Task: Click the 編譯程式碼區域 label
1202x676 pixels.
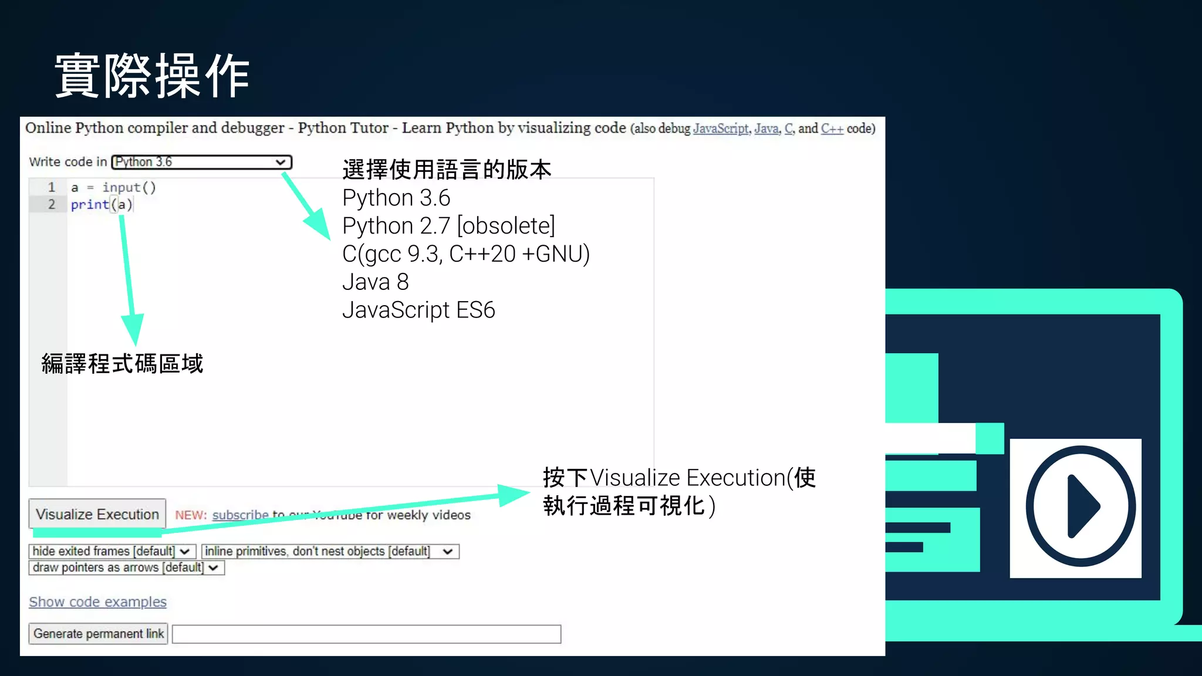Action: tap(122, 364)
